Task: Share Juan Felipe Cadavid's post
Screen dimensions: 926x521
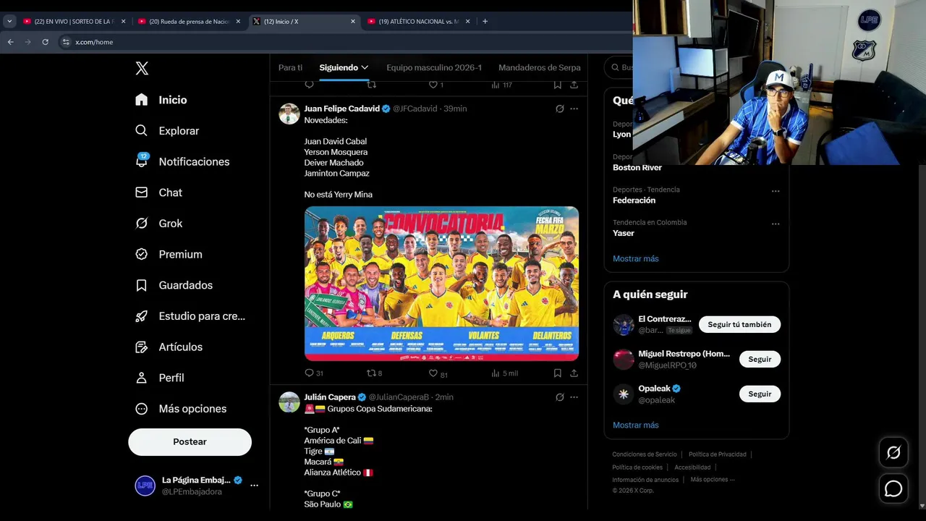Action: pyautogui.click(x=574, y=373)
